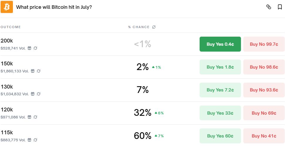Refresh the % chance column
Viewport: 285px width, 146px height.
point(154,27)
